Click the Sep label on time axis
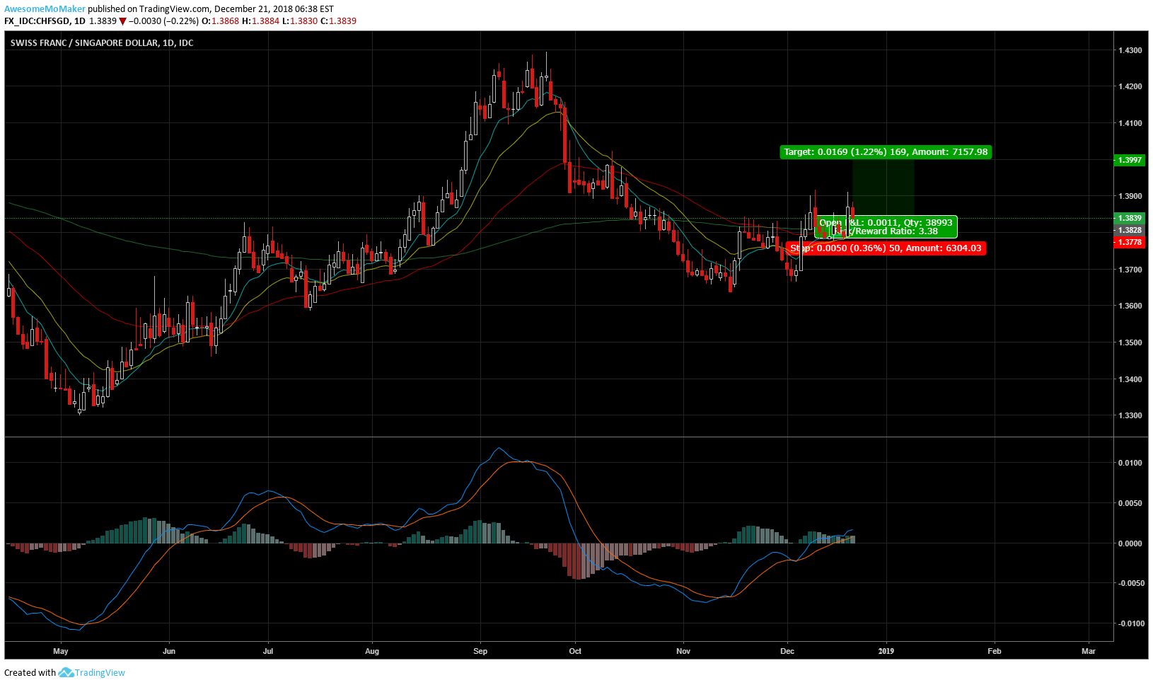This screenshot has width=1153, height=685. [x=480, y=651]
